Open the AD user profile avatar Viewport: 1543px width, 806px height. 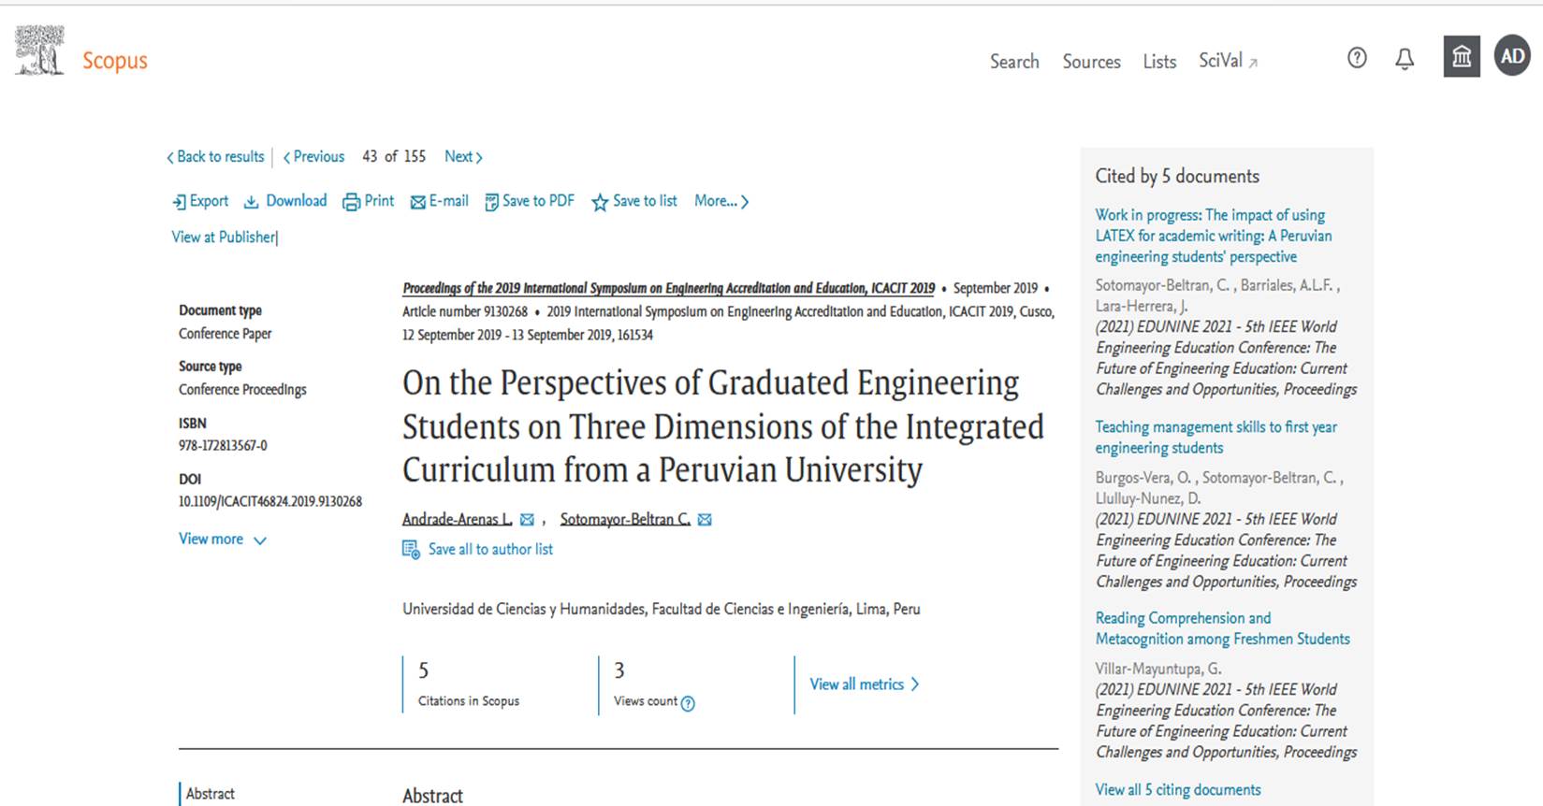[1512, 56]
